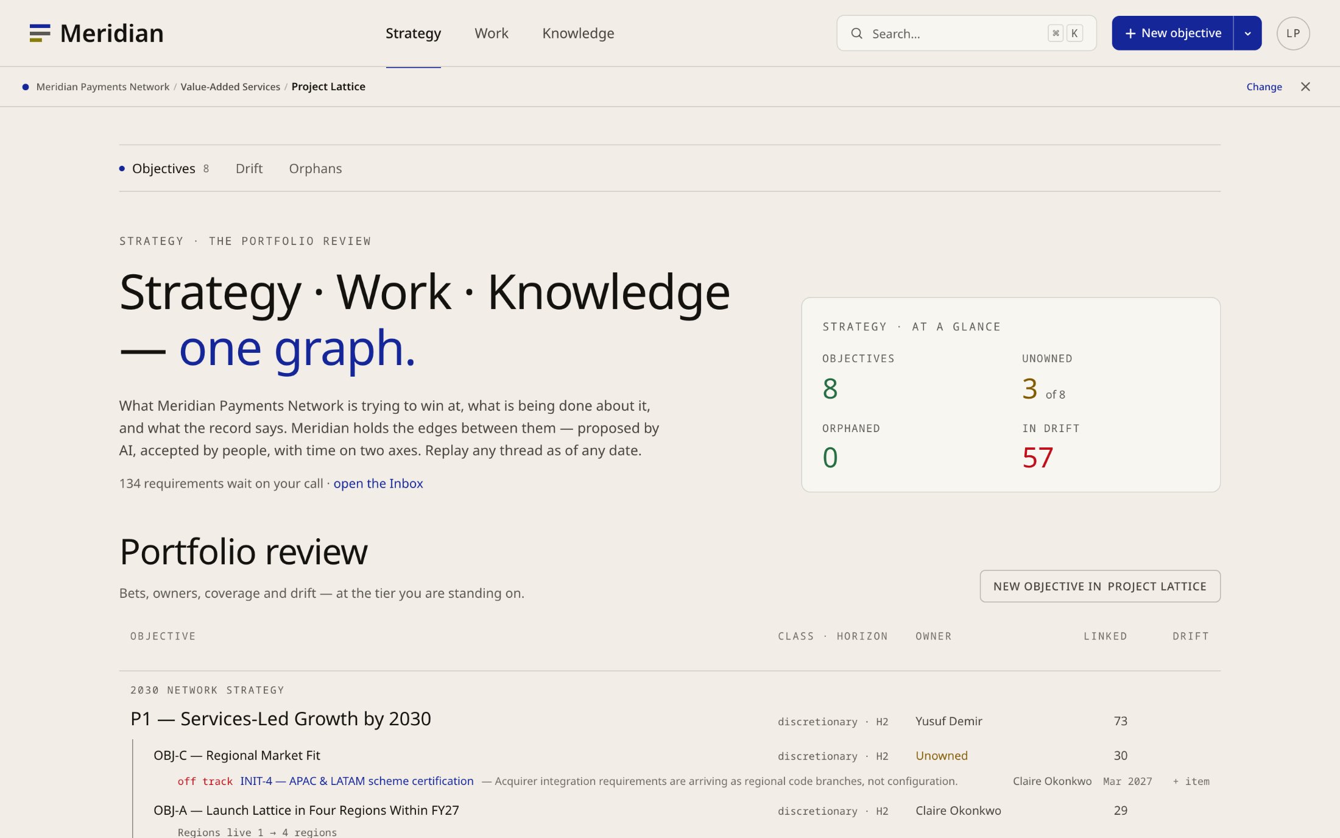Click owner Yusuf Demir on P1 row
The height and width of the screenshot is (838, 1340).
pos(948,722)
